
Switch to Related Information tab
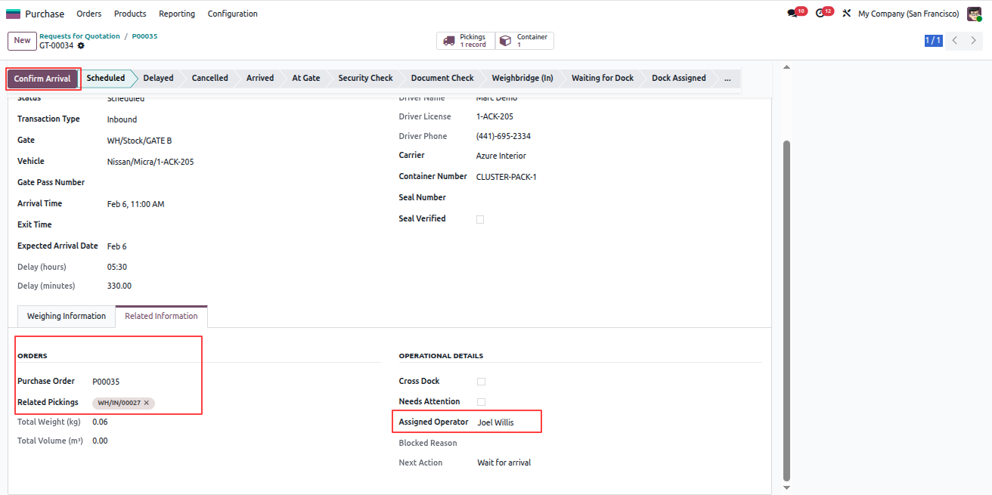tap(161, 317)
